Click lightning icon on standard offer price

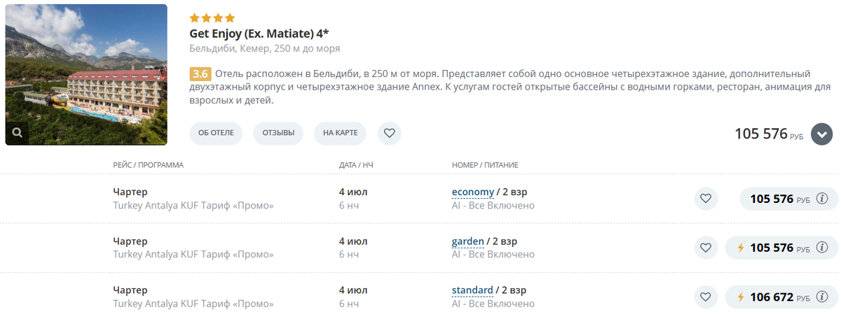pos(740,297)
